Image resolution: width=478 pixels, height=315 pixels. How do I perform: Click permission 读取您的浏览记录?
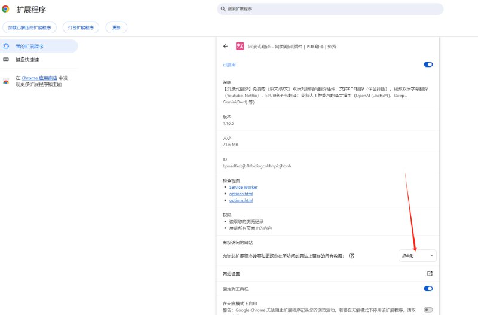tap(246, 221)
